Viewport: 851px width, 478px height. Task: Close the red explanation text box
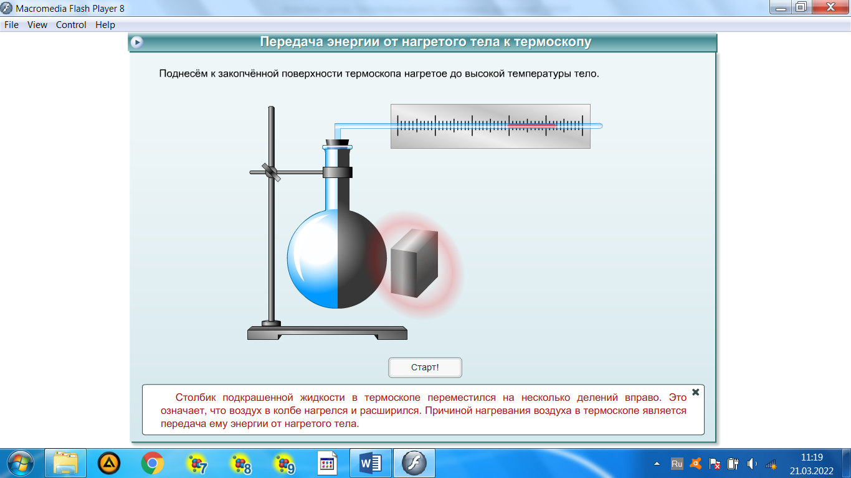pyautogui.click(x=696, y=392)
